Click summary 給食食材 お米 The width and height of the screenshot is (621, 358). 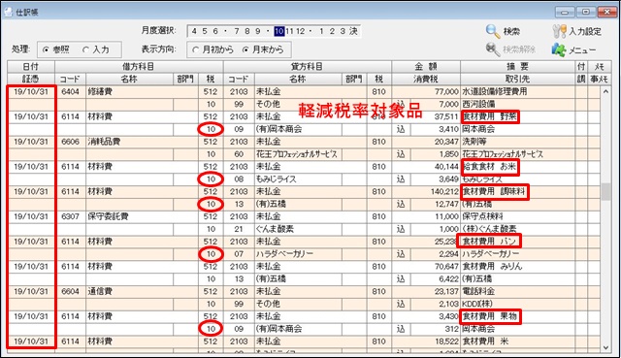pos(490,166)
